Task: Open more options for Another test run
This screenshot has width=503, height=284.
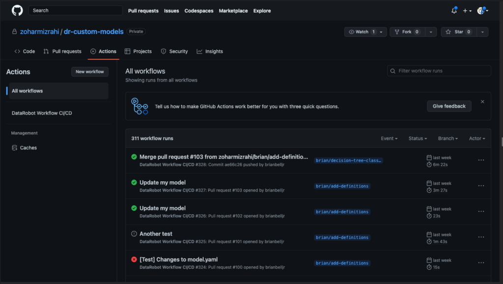Action: tap(481, 237)
